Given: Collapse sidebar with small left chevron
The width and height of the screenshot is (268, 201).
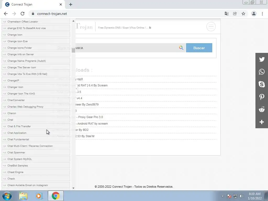Looking at the screenshot, I should (x=76, y=89).
